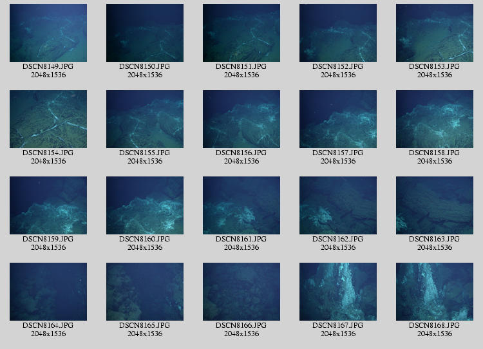Open thumbnail image DSCN8162.JPG

tap(338, 205)
